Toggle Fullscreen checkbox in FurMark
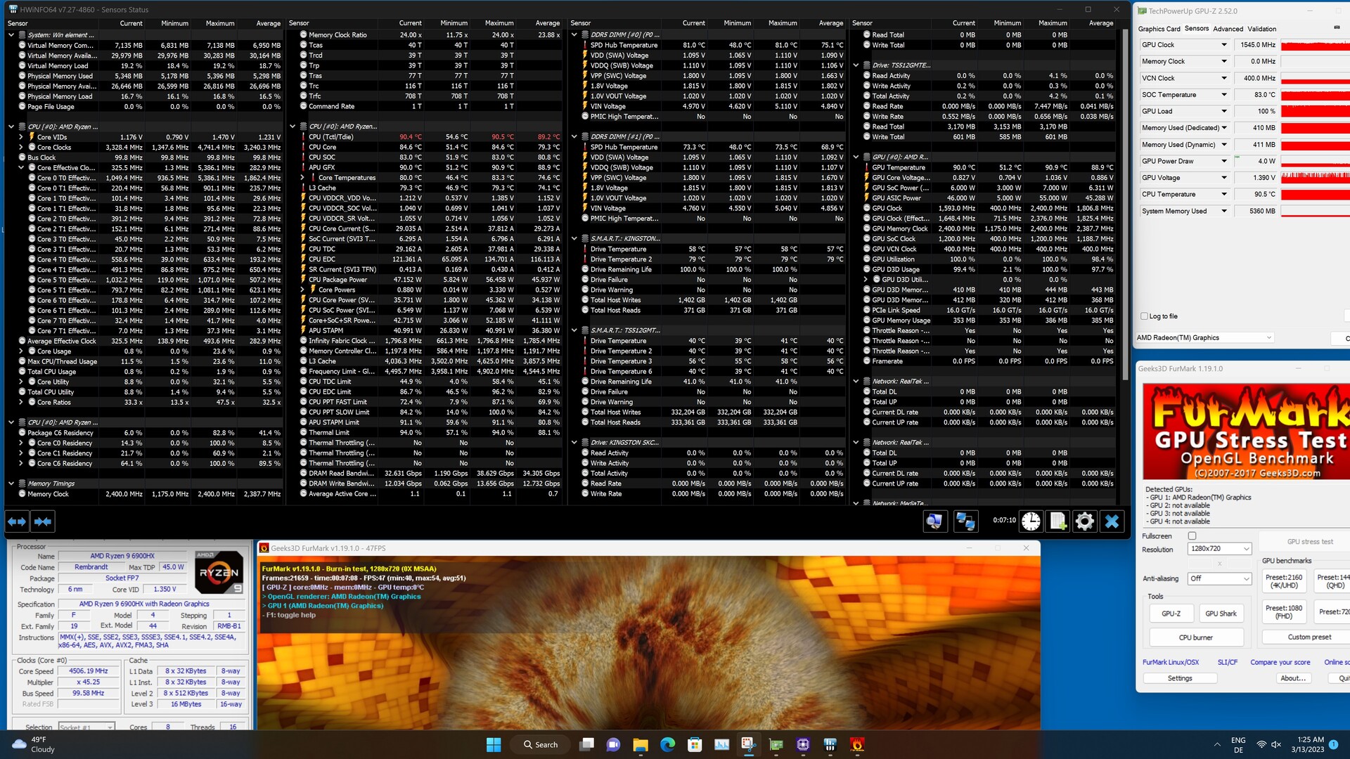1350x759 pixels. pyautogui.click(x=1192, y=536)
